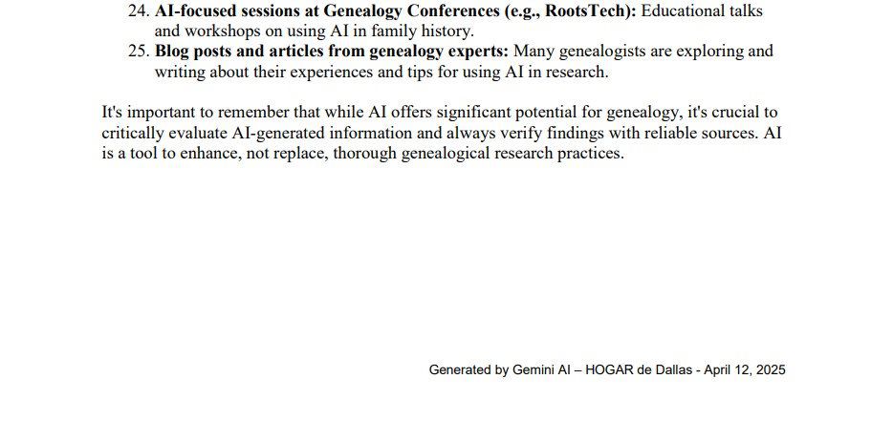Click the footer text "Generated by Gemini AI"
Image resolution: width=893 pixels, height=442 pixels.
coord(498,370)
